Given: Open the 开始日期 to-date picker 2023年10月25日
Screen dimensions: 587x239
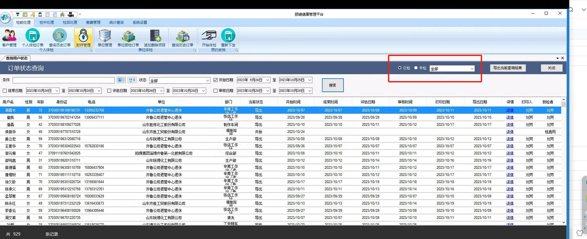Looking at the screenshot, I should pos(295,80).
